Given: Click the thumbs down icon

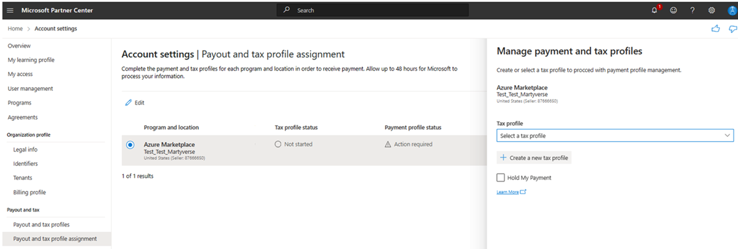Looking at the screenshot, I should (x=732, y=29).
